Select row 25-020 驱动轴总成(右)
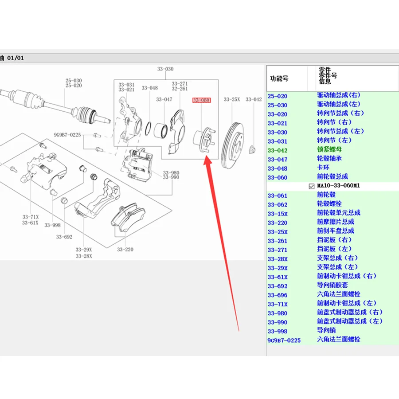Image resolution: width=399 pixels, height=399 pixels. point(332,96)
